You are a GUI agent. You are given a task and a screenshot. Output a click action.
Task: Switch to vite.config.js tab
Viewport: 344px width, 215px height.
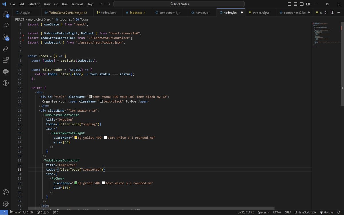tap(261, 13)
